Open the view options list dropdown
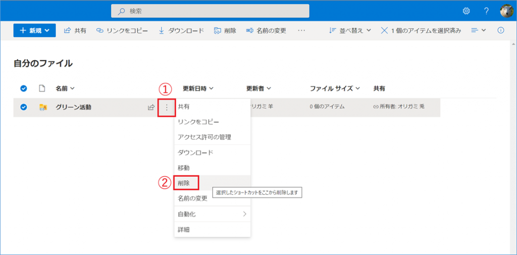This screenshot has width=517, height=255. (479, 30)
